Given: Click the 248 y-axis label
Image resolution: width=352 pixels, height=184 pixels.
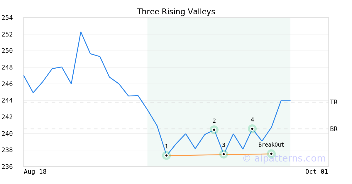Looking at the screenshot, I should (7, 67).
